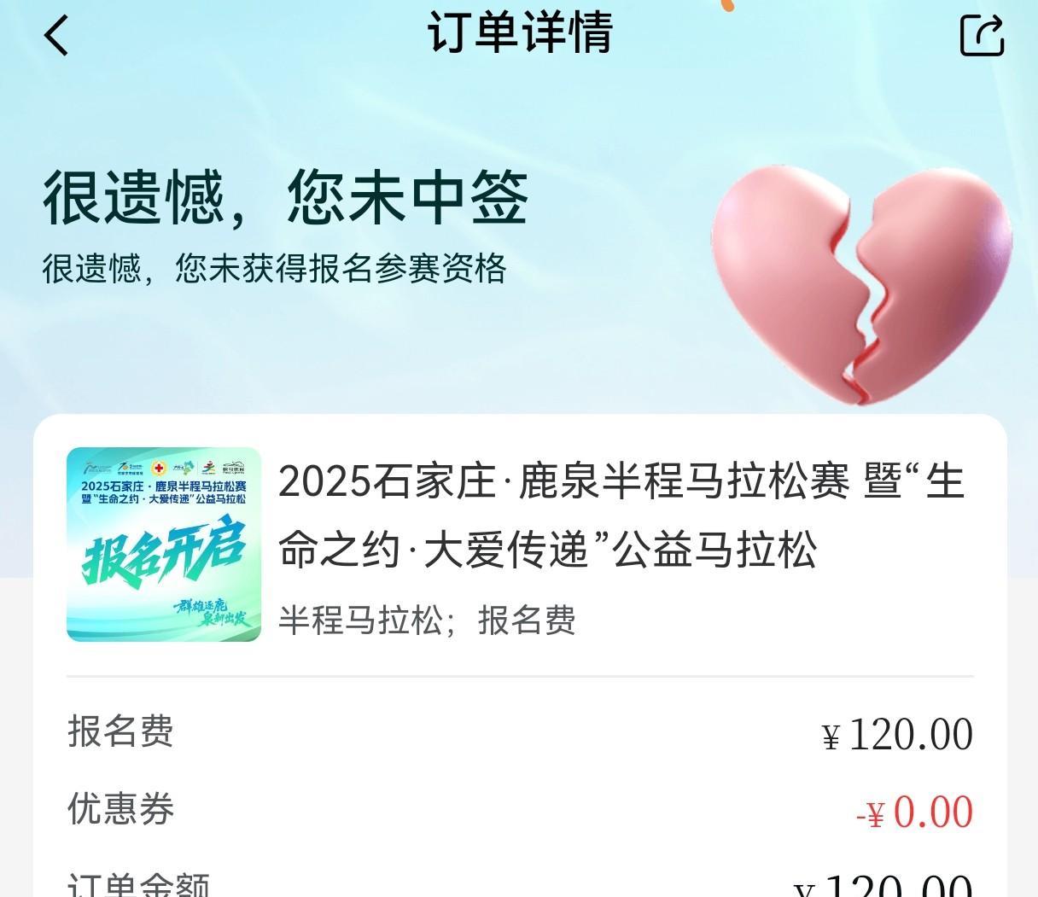
Task: Tap the ¥120.00 registration fee amount
Action: (898, 735)
